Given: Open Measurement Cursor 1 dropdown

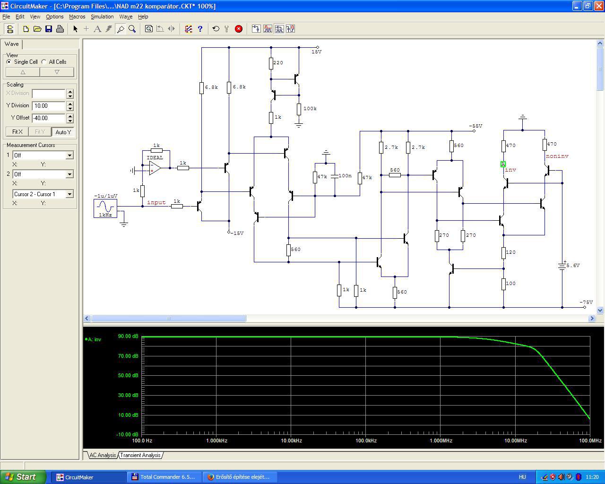Looking at the screenshot, I should [x=69, y=156].
